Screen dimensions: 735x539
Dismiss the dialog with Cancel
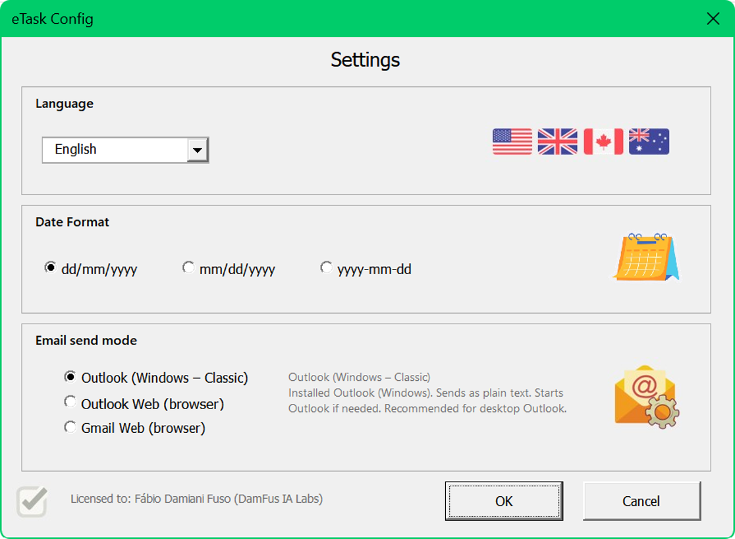pyautogui.click(x=641, y=501)
